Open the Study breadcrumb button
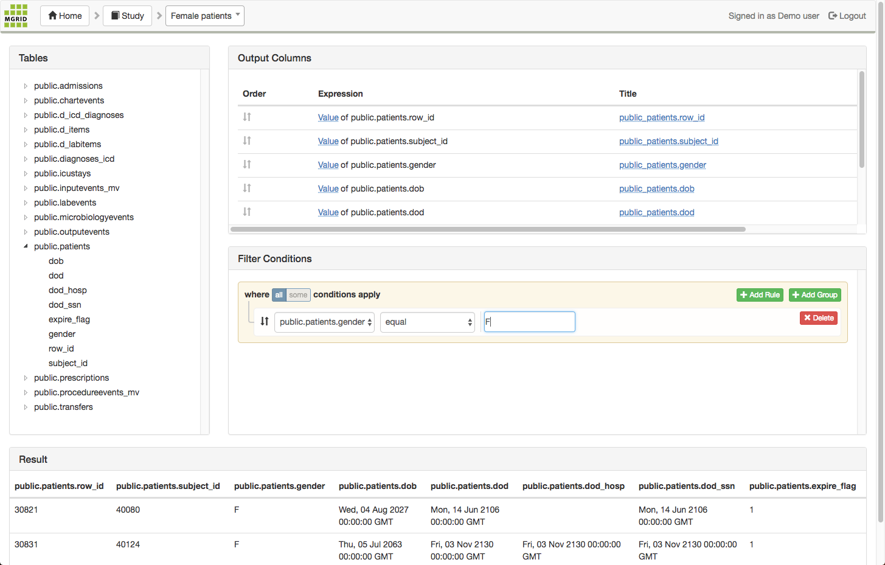 (128, 16)
